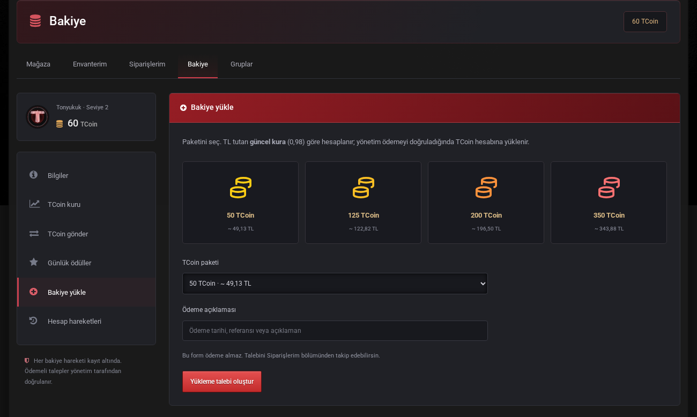
Task: Open Bilgiler in the sidebar menu
Action: click(86, 175)
